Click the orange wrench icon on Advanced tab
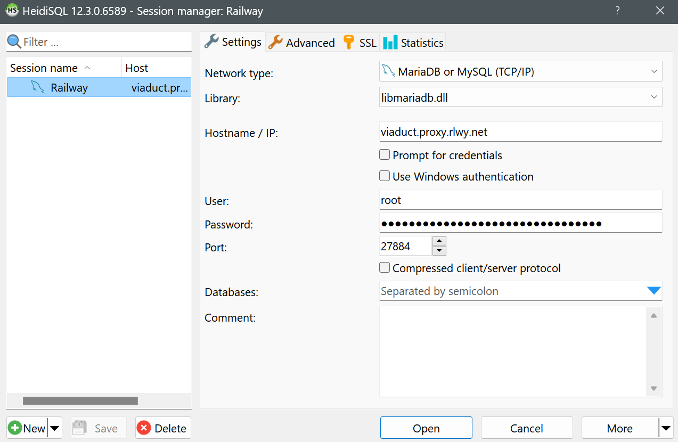Image resolution: width=678 pixels, height=442 pixels. tap(275, 42)
